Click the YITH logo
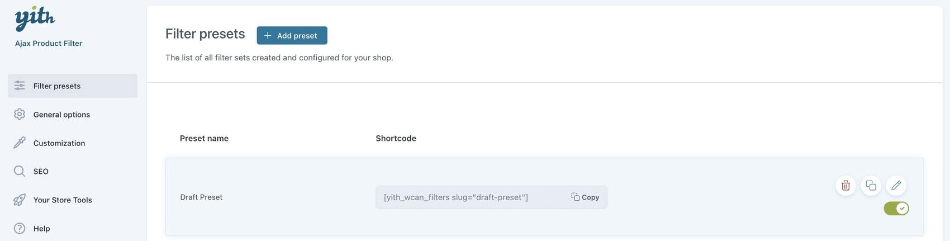This screenshot has height=241, width=950. click(x=35, y=19)
